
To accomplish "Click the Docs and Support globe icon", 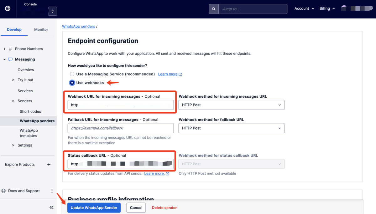I will tap(4, 191).
